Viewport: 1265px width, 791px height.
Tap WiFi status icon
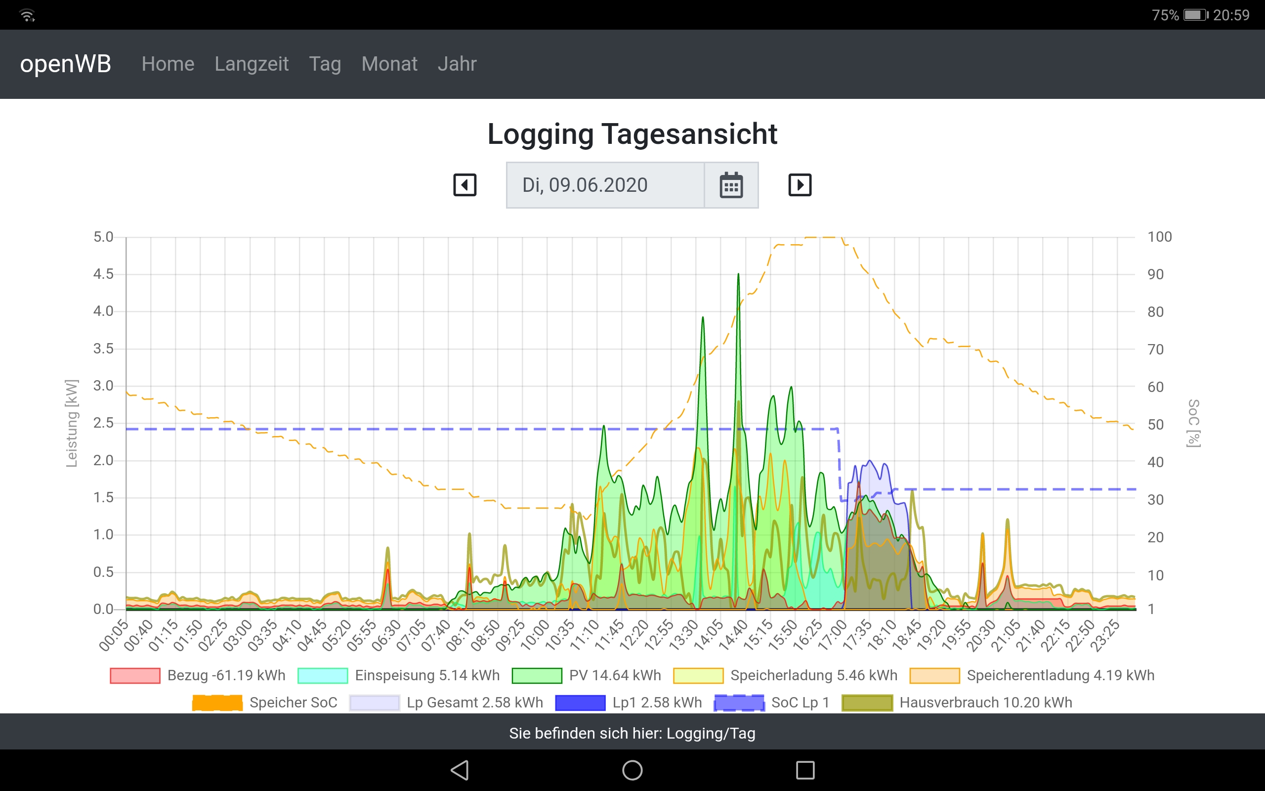pyautogui.click(x=27, y=15)
